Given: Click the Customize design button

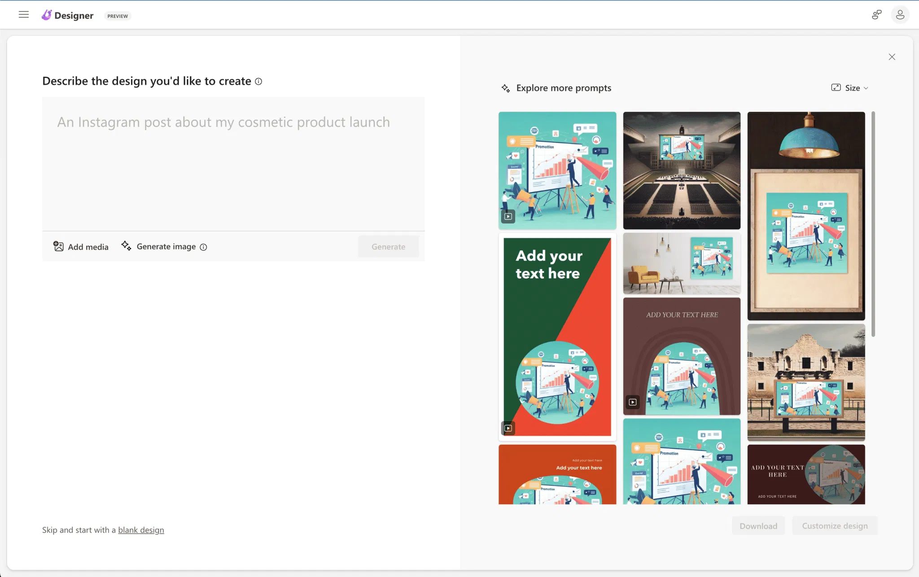Looking at the screenshot, I should 834,526.
